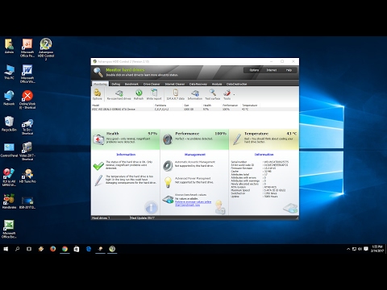
Task: Click the Performance gauge icon
Action: pos(168,139)
